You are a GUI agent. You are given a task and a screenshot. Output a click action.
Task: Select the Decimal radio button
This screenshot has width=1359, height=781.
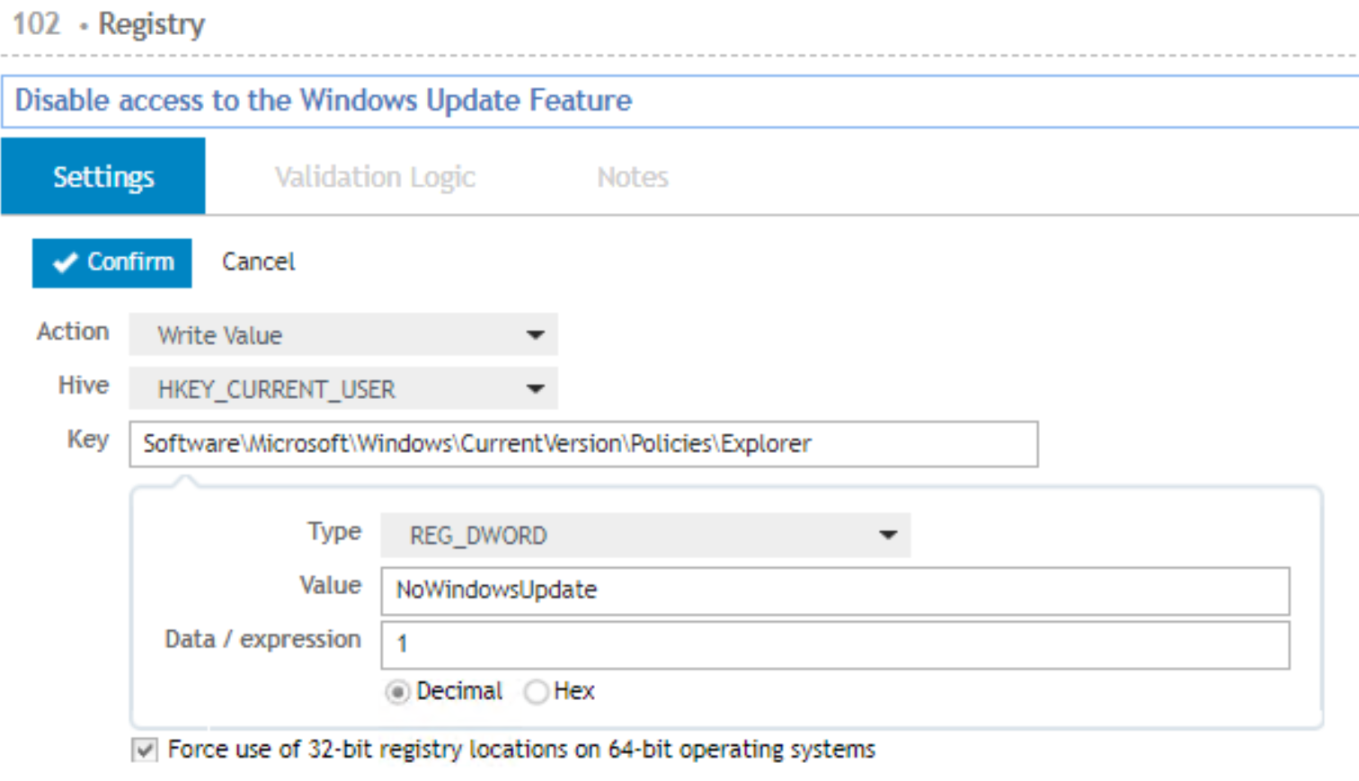(x=397, y=692)
